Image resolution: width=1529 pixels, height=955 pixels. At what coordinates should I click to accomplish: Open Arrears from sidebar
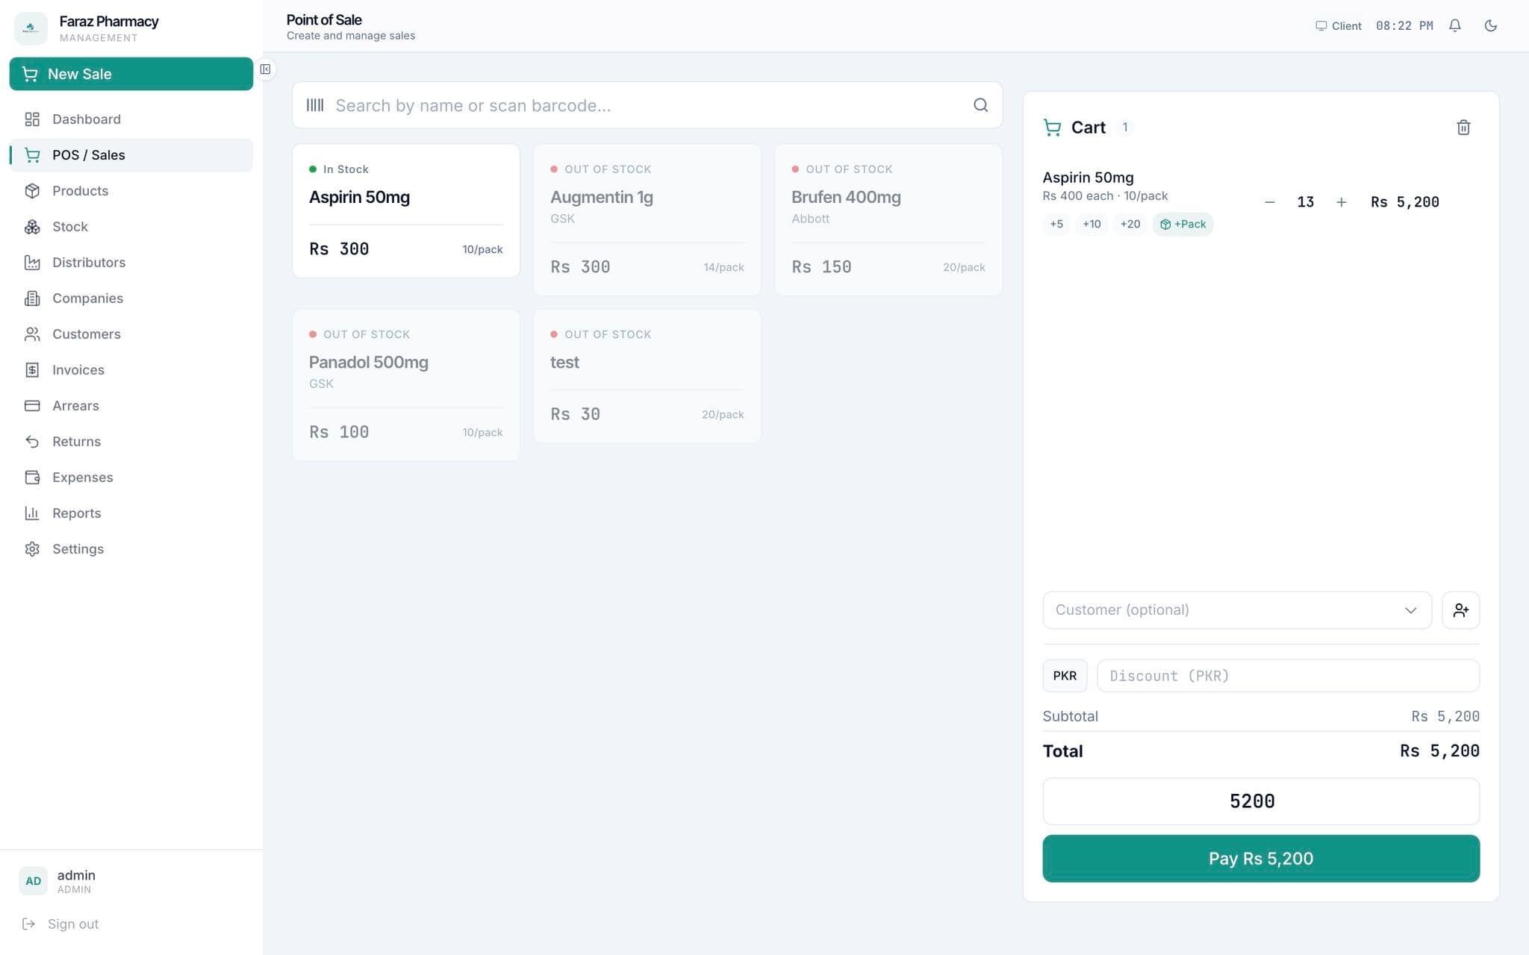pos(131,406)
